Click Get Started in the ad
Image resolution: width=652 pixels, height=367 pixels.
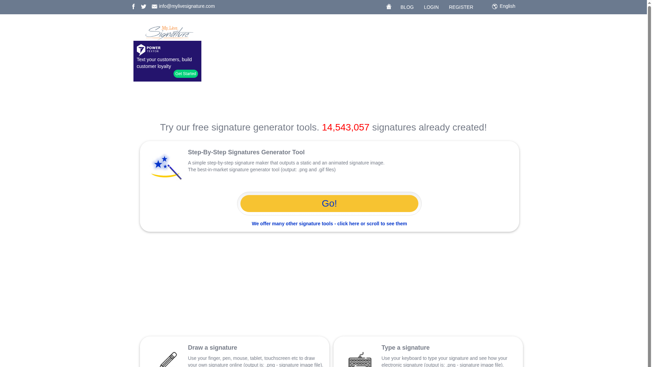[186, 74]
